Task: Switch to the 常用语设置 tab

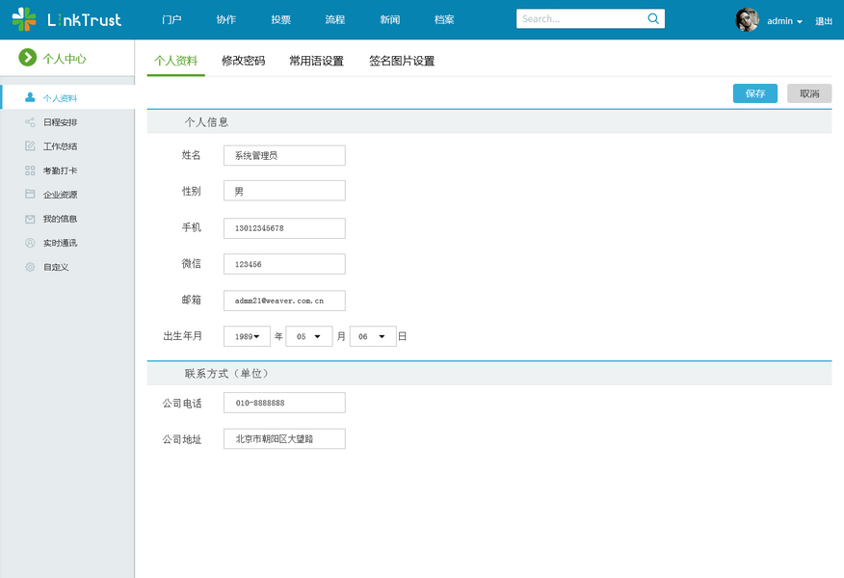Action: (316, 61)
